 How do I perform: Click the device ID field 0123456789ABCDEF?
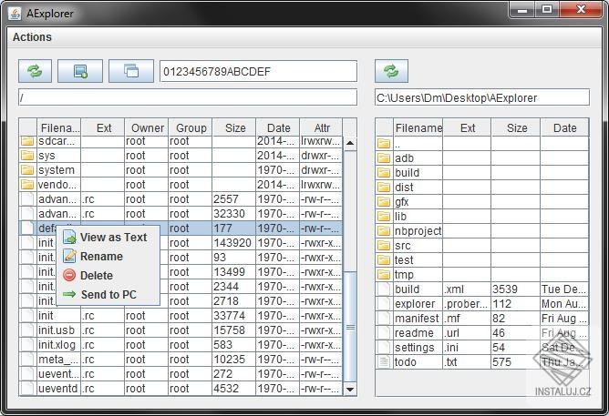tap(258, 71)
